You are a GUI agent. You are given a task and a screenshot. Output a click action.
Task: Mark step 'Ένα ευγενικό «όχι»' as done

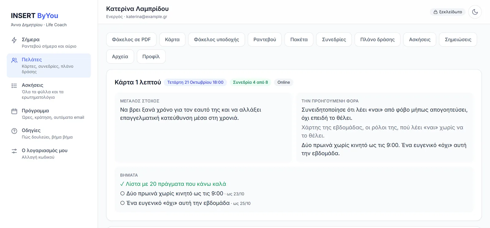(x=123, y=203)
